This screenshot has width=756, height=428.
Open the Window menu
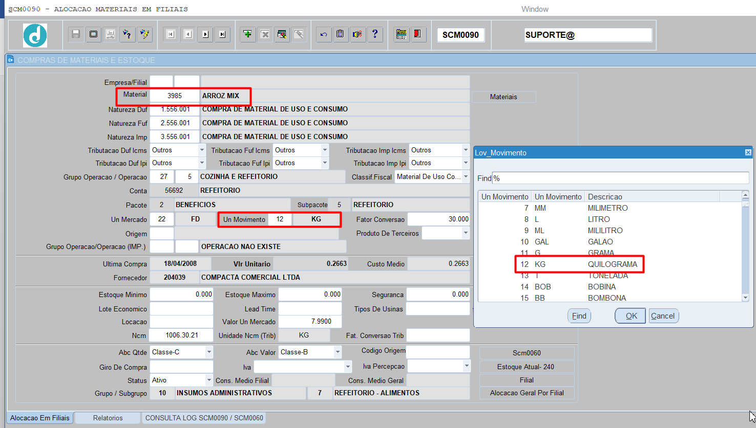(x=535, y=9)
